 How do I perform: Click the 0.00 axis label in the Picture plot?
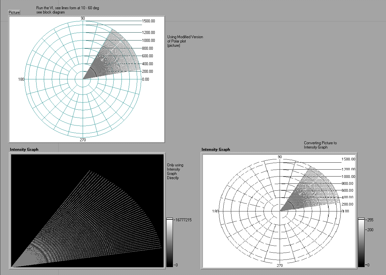[146, 79]
